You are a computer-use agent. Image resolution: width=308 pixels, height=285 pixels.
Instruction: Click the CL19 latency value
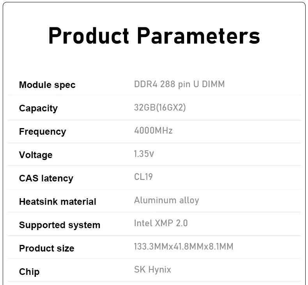143,177
